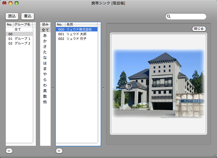This screenshot has height=158, width=217.
Task: Filter readings by か
Action: click(x=45, y=41)
